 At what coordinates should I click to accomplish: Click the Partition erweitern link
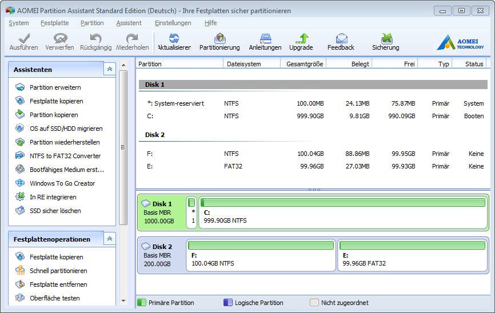point(55,87)
